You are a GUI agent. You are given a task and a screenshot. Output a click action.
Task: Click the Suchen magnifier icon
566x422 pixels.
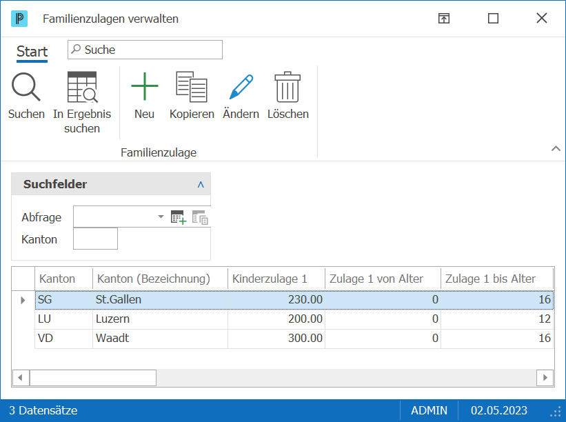(x=26, y=87)
